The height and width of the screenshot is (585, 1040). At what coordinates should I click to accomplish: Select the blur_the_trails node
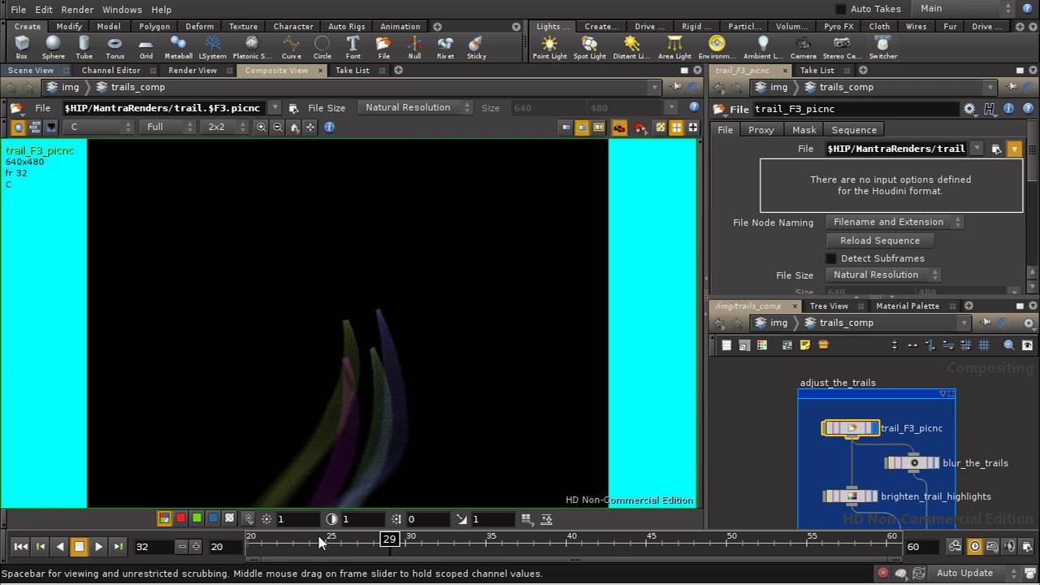[x=912, y=463]
